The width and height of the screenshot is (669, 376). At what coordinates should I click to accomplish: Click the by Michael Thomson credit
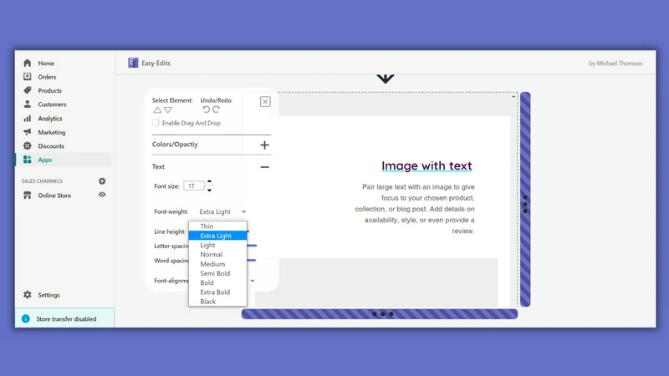(x=615, y=64)
